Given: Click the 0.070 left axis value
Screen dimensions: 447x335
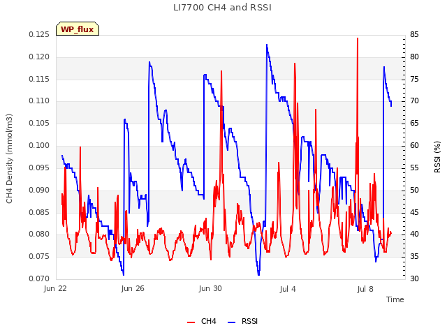Looking at the screenshot, I should coord(39,278).
